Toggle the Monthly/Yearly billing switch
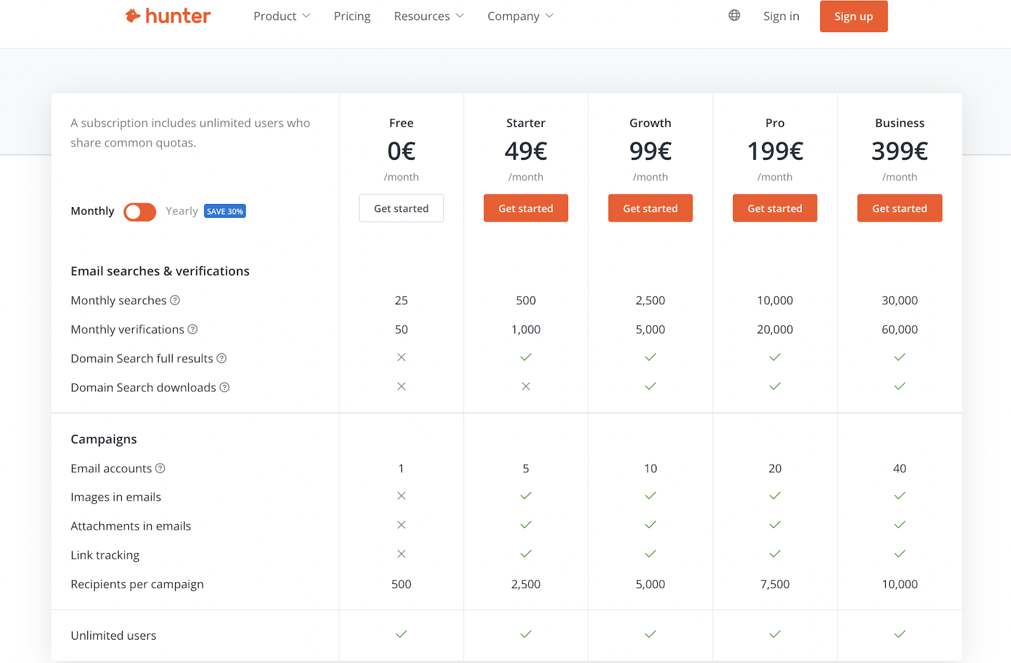The width and height of the screenshot is (1011, 663). pyautogui.click(x=140, y=212)
